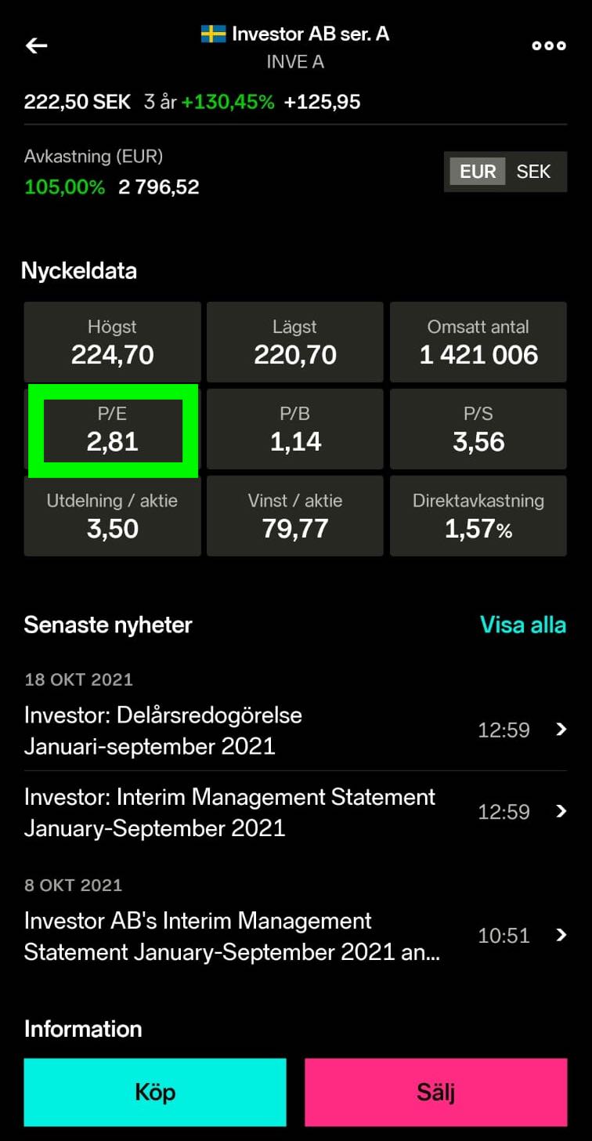Select the P/E key data tile
The image size is (592, 1141).
pyautogui.click(x=113, y=430)
